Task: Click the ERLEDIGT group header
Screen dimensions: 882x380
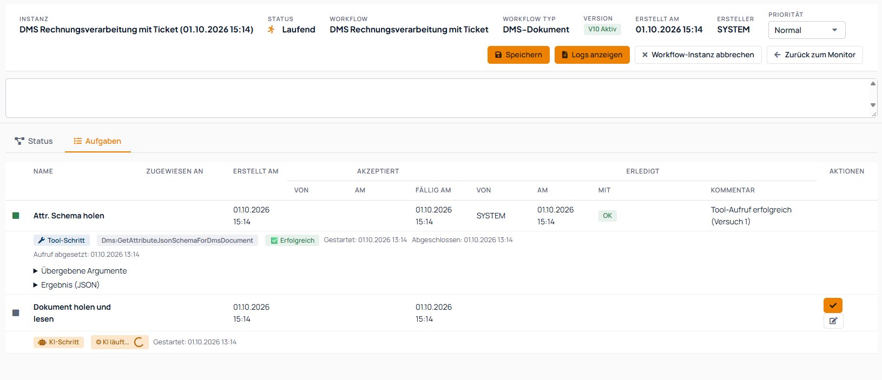Action: pyautogui.click(x=643, y=171)
